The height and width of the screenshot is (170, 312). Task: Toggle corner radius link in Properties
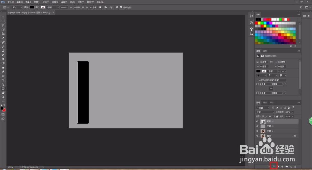coord(271,88)
